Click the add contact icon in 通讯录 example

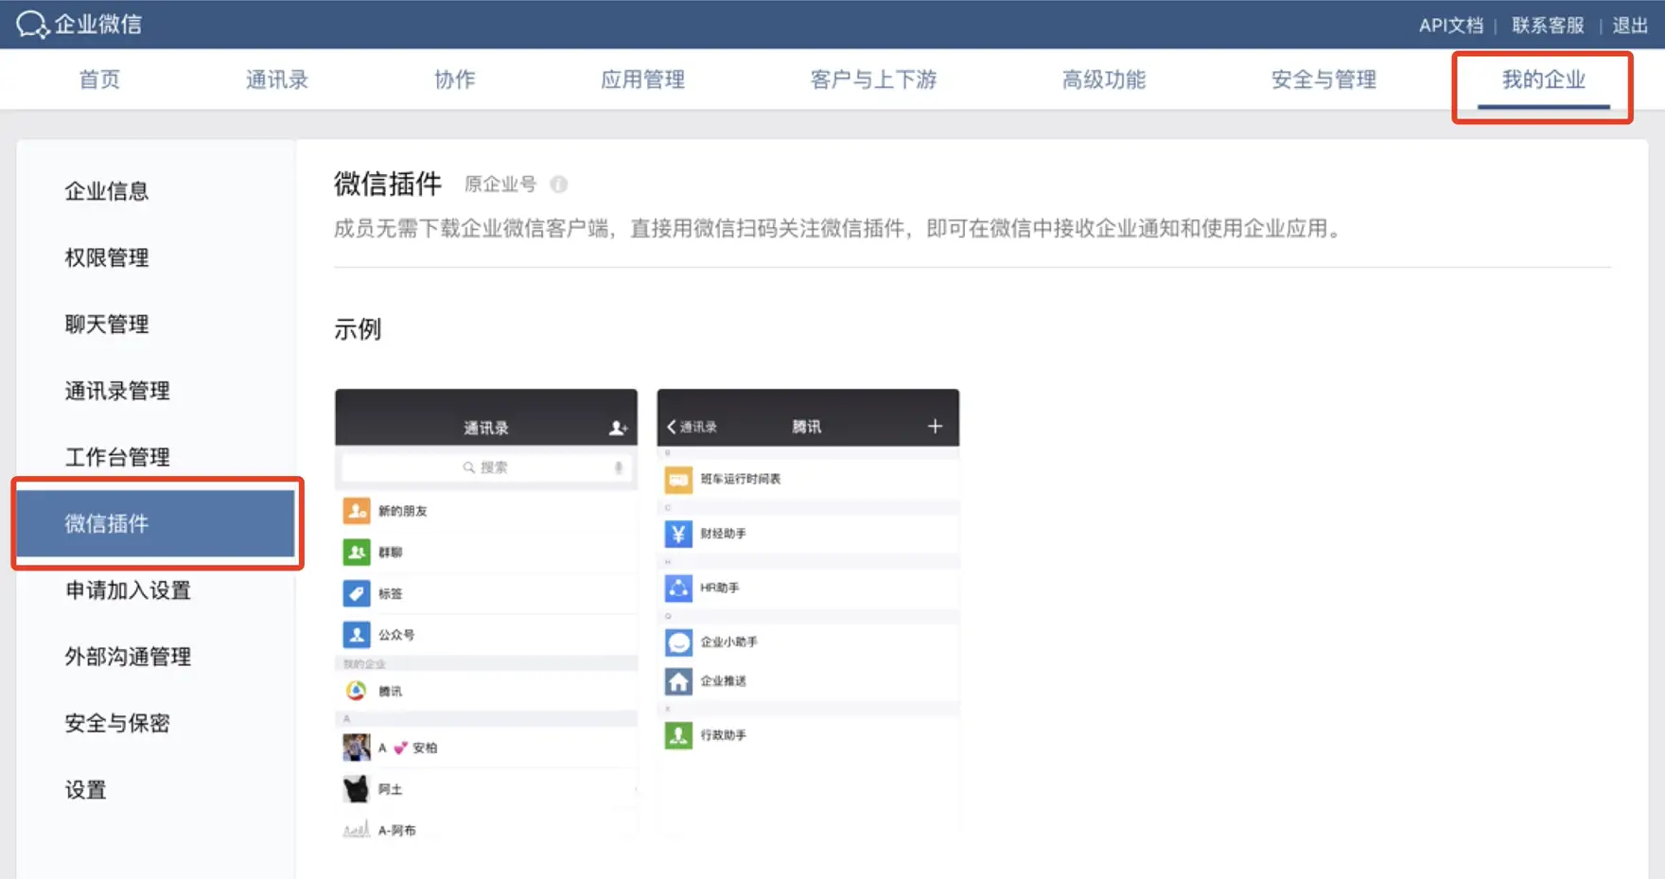[x=618, y=428]
